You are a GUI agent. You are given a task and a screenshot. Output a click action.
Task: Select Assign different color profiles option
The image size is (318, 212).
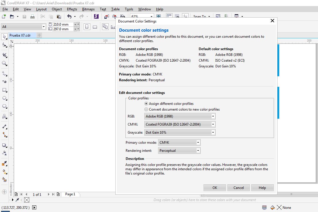pos(169,104)
